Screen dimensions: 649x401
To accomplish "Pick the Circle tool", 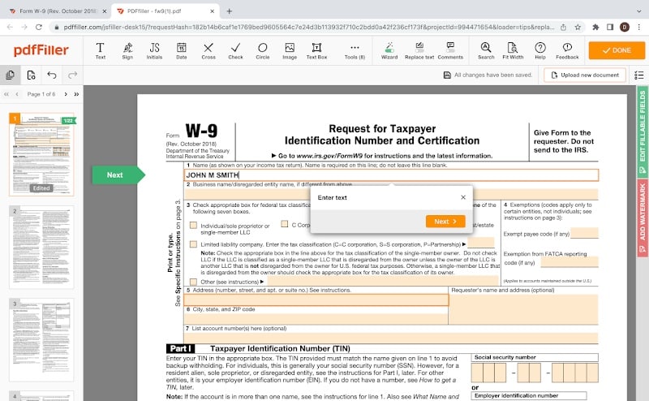I will 262,50.
